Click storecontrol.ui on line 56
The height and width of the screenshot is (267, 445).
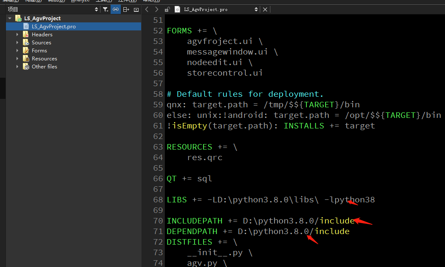click(225, 73)
